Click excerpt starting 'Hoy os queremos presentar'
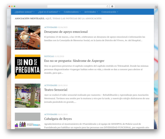Screen dimensions: 165x139 (96, 69)
